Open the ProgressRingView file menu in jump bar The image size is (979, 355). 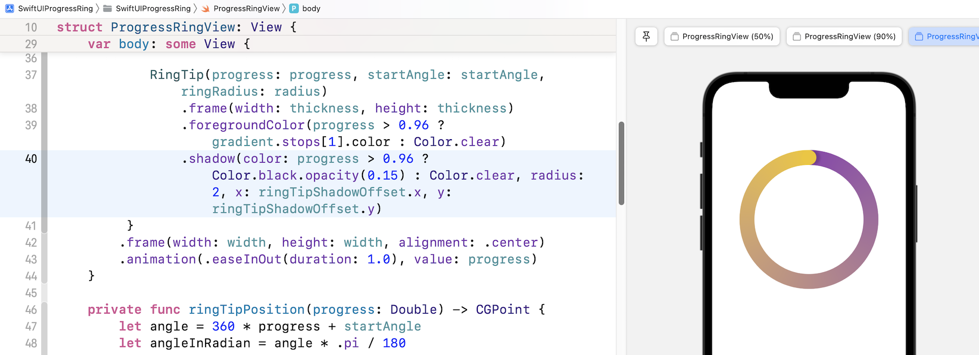(246, 9)
